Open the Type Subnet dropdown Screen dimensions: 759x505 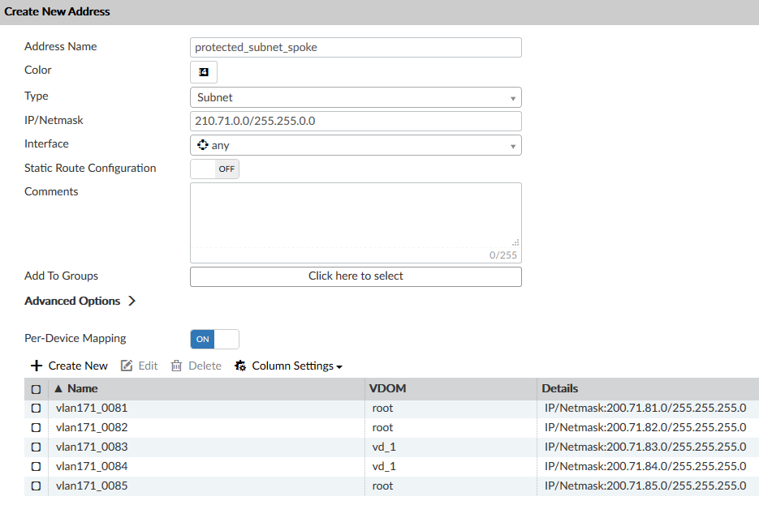tap(356, 97)
